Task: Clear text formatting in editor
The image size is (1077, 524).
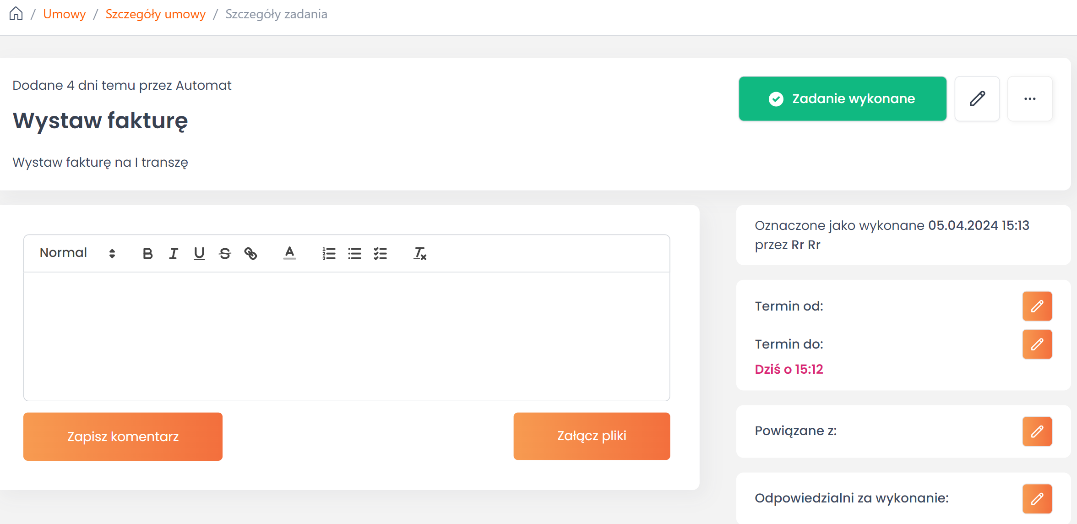Action: click(x=420, y=253)
